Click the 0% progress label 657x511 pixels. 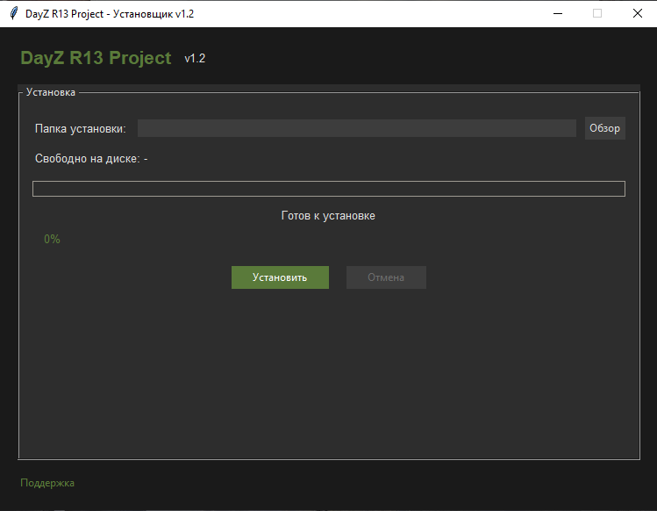coord(52,239)
